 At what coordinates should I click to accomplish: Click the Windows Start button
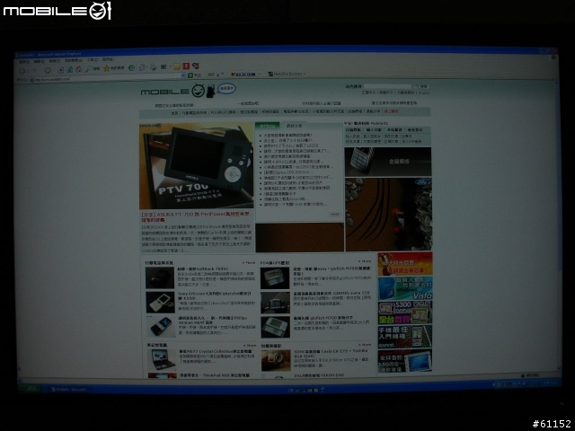pyautogui.click(x=31, y=389)
